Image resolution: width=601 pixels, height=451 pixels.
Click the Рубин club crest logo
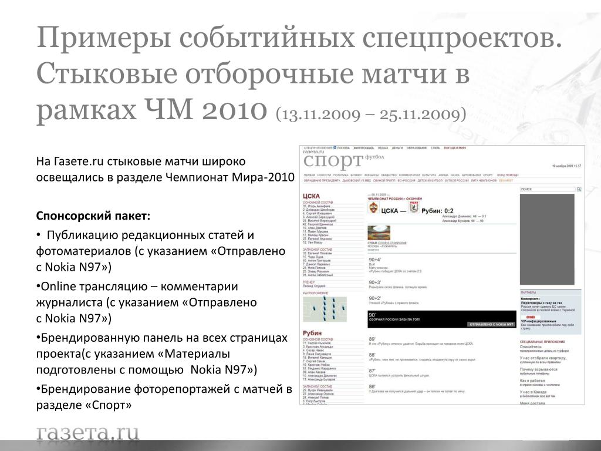pyautogui.click(x=414, y=207)
